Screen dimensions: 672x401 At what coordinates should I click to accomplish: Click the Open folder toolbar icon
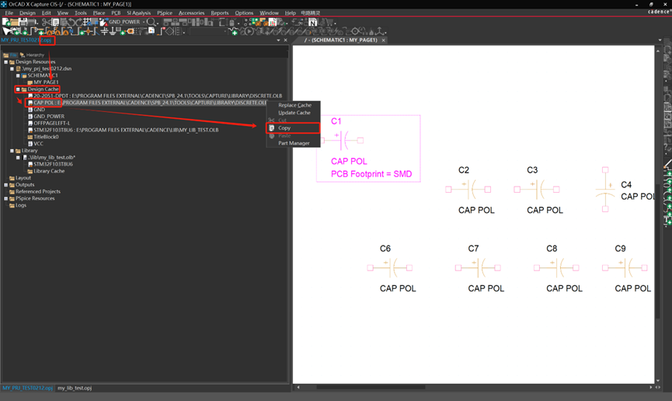[15, 22]
